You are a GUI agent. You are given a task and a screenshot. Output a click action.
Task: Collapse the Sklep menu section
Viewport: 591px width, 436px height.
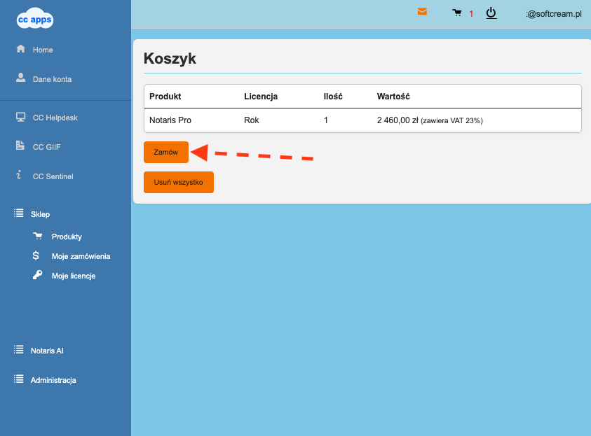pyautogui.click(x=40, y=214)
